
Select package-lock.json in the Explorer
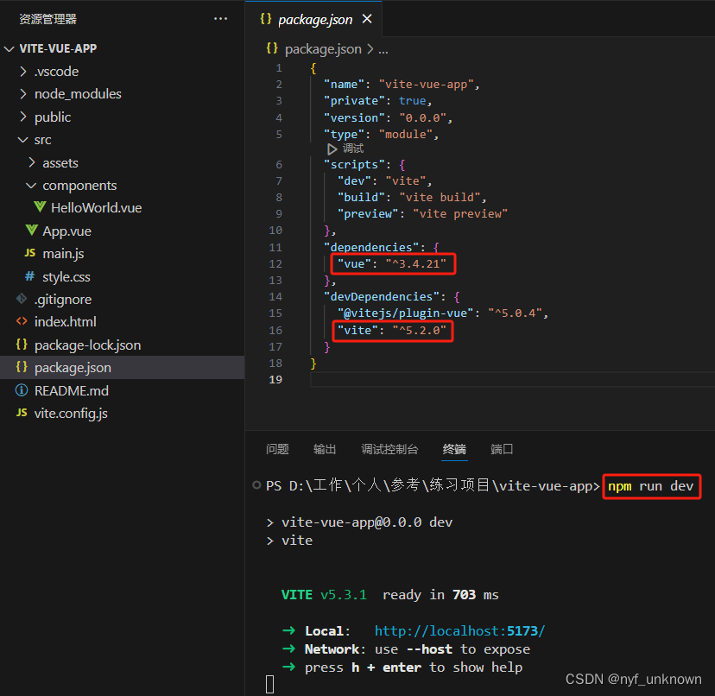tap(87, 345)
